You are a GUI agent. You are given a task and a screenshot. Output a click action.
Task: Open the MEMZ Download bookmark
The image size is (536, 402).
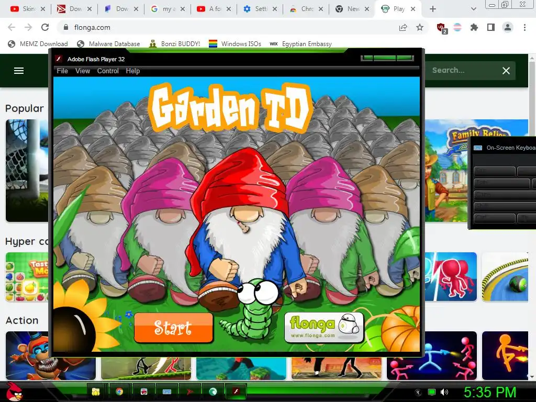click(x=38, y=44)
